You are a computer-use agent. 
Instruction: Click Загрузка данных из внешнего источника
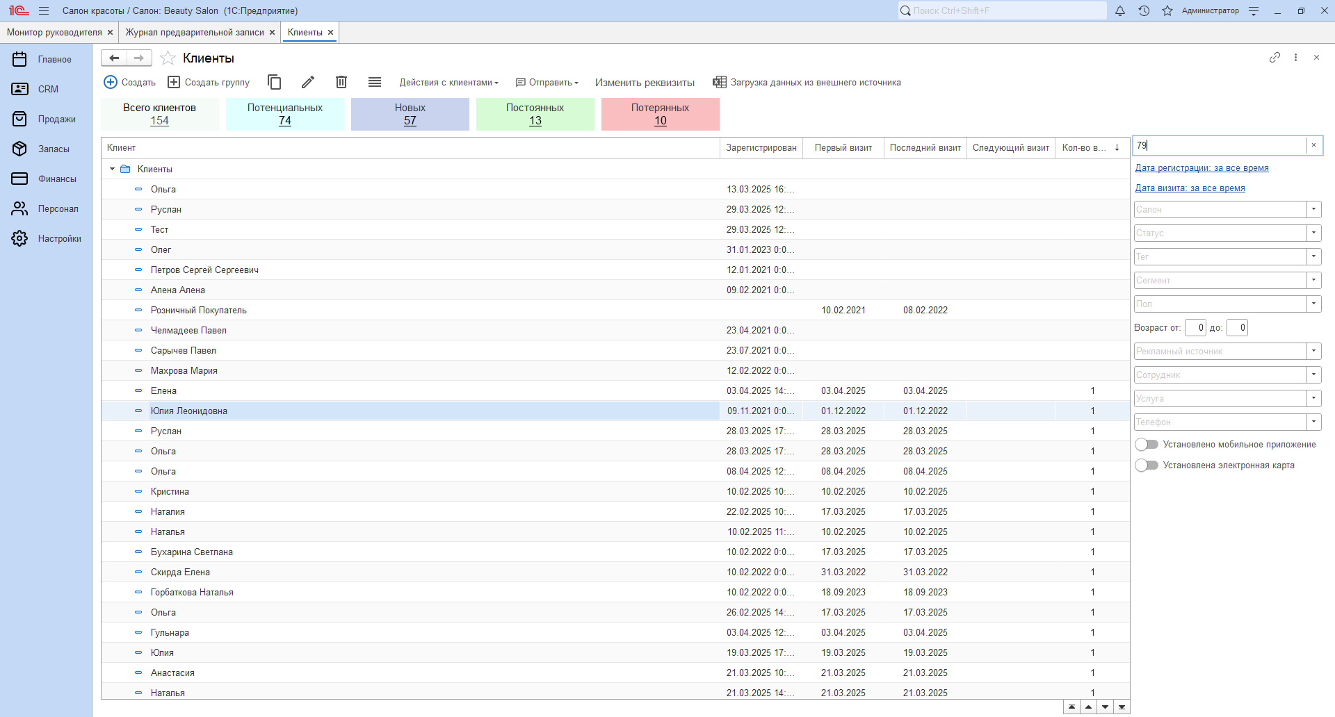pos(807,82)
